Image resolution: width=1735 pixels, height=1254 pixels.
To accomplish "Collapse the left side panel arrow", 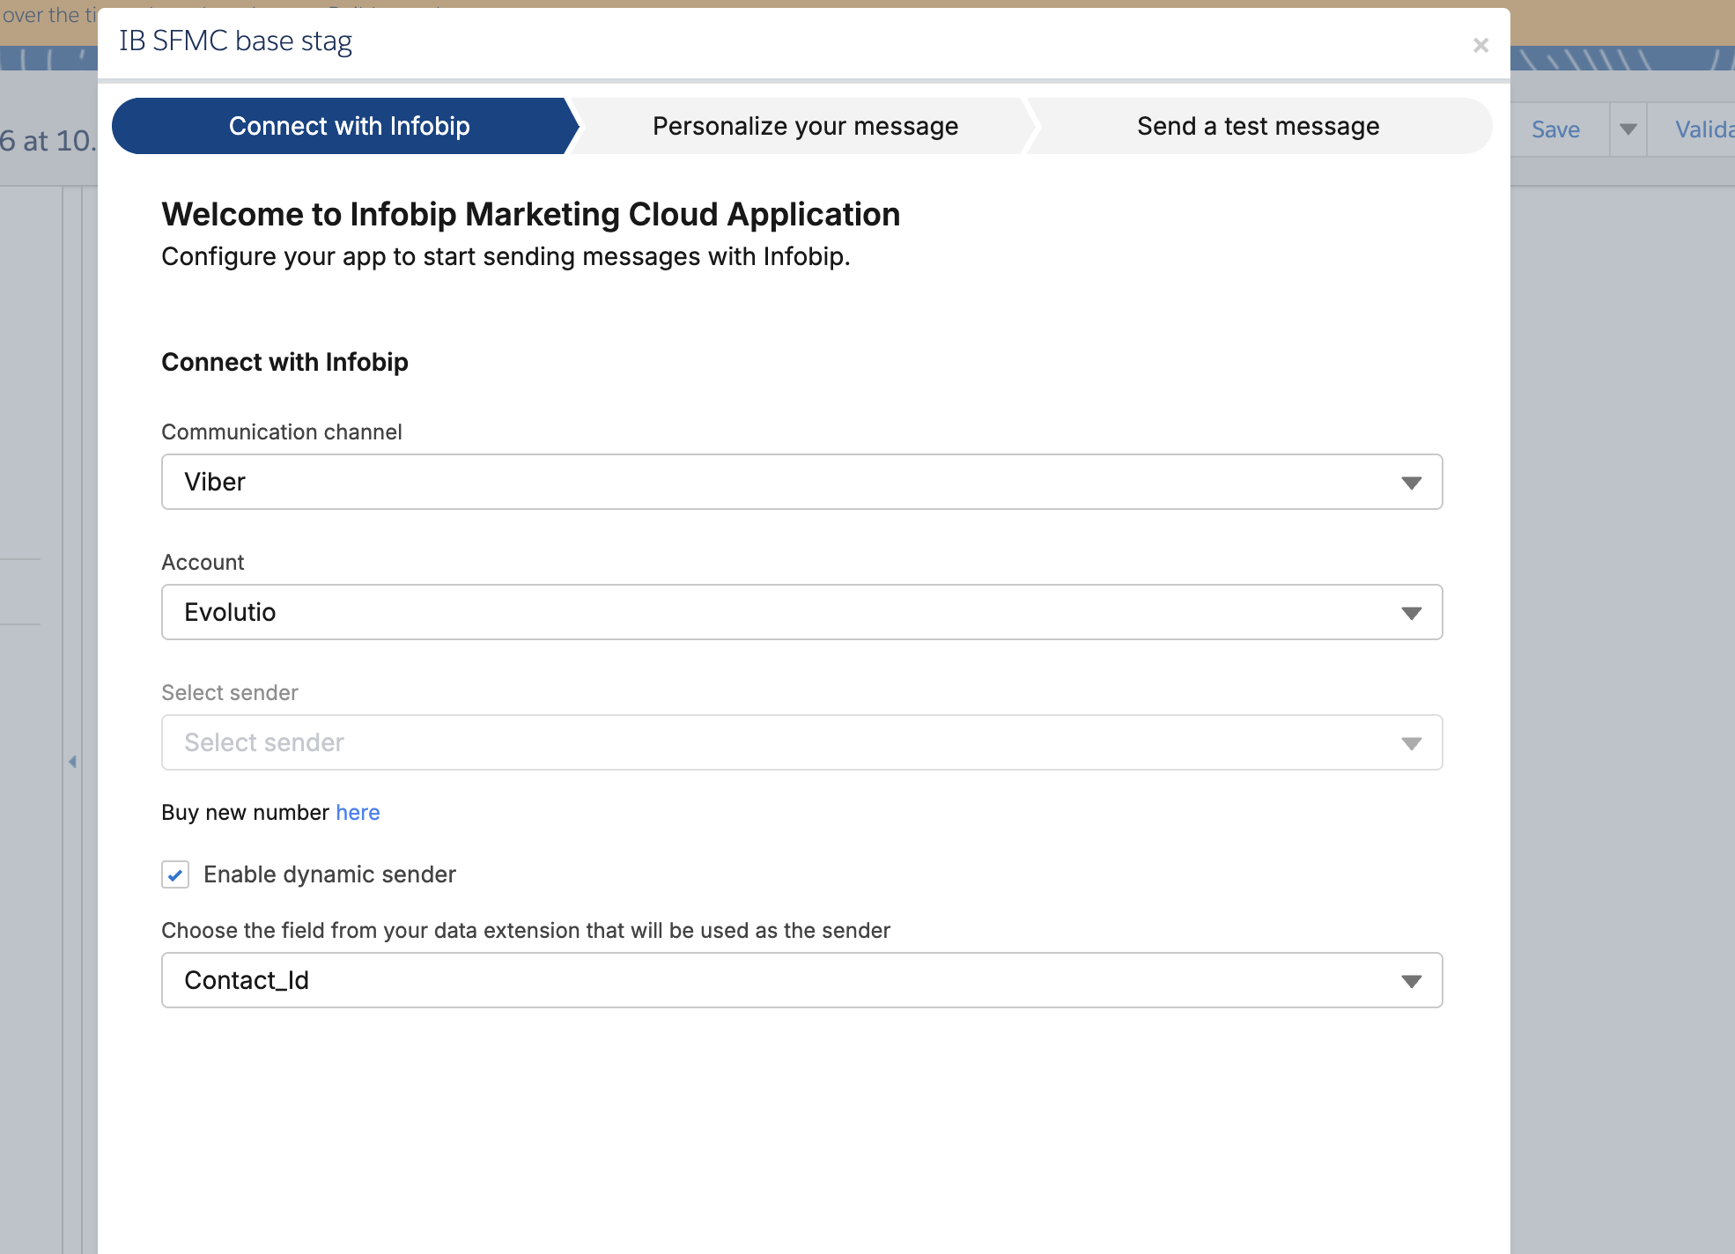I will pyautogui.click(x=73, y=761).
